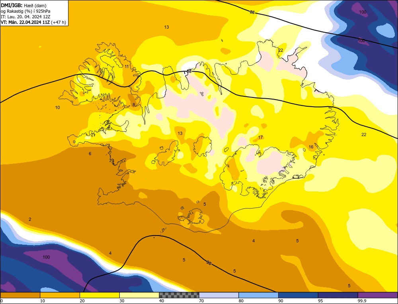
Task: Click the bright yellow 20–30 legend swatch
Action: pos(99,295)
